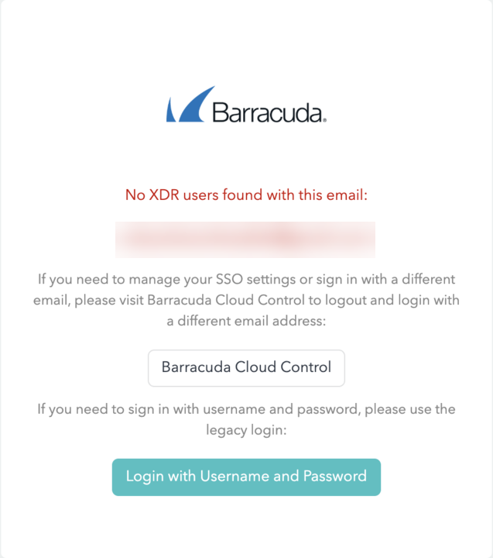Open Barracuda Cloud Control button
493x558 pixels.
[246, 367]
